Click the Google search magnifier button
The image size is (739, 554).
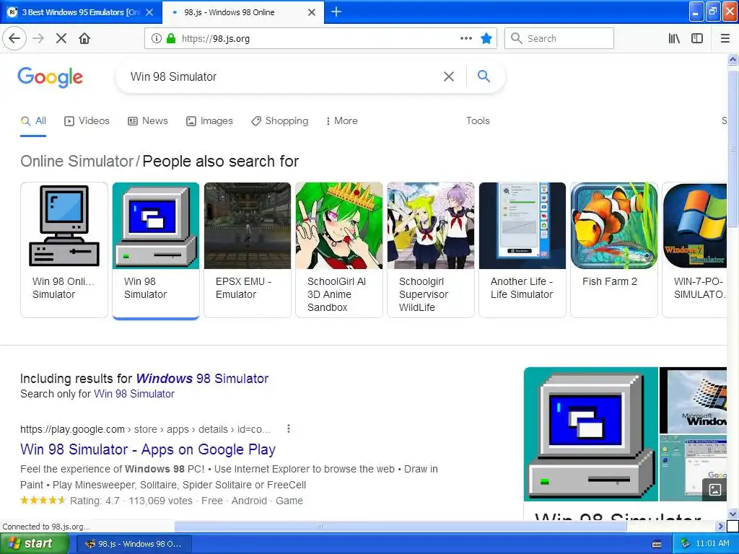(484, 76)
